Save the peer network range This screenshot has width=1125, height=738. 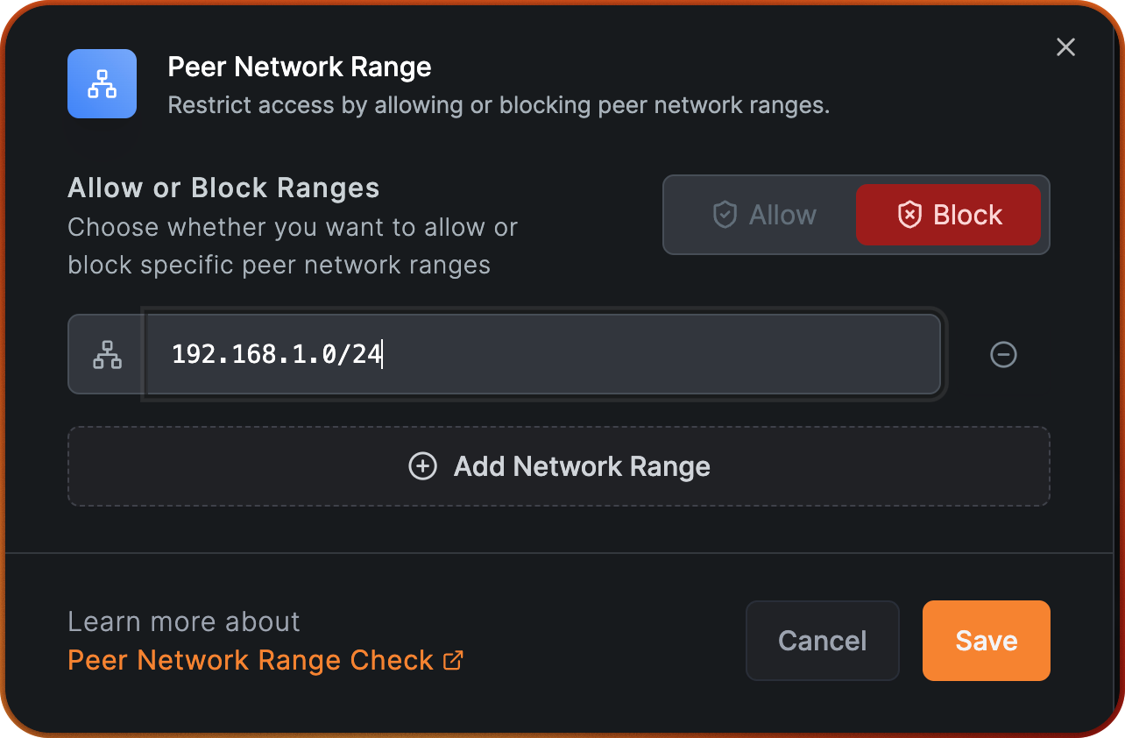(x=986, y=641)
